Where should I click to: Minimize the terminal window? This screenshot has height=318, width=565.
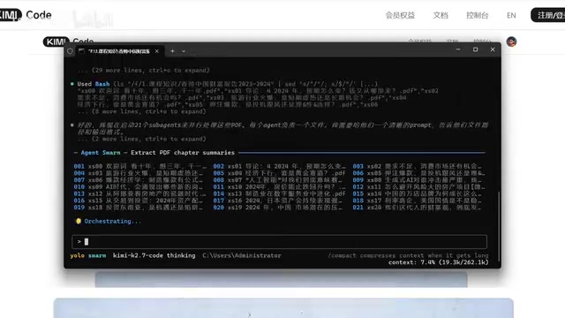point(458,49)
